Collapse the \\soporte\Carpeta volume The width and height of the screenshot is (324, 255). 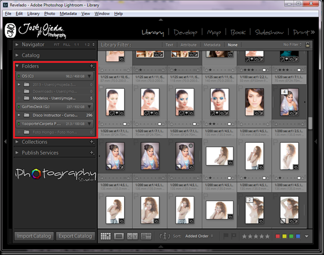(89, 124)
